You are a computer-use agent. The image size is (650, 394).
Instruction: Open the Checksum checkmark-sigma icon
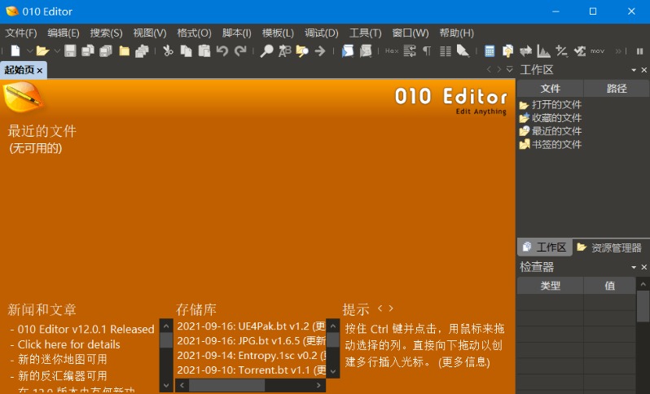click(579, 51)
